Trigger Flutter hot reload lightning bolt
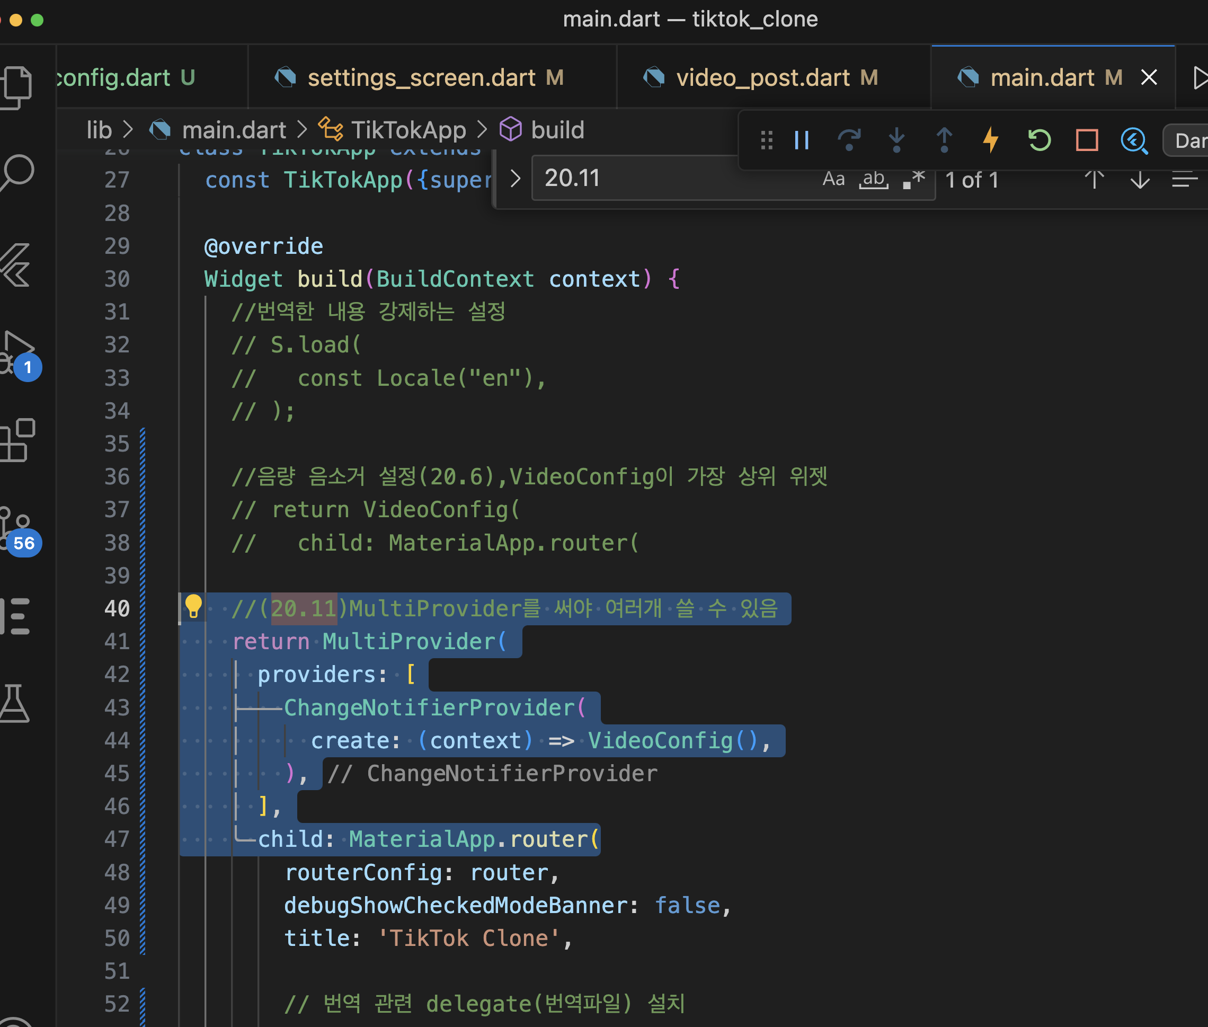Image resolution: width=1208 pixels, height=1027 pixels. [x=991, y=140]
